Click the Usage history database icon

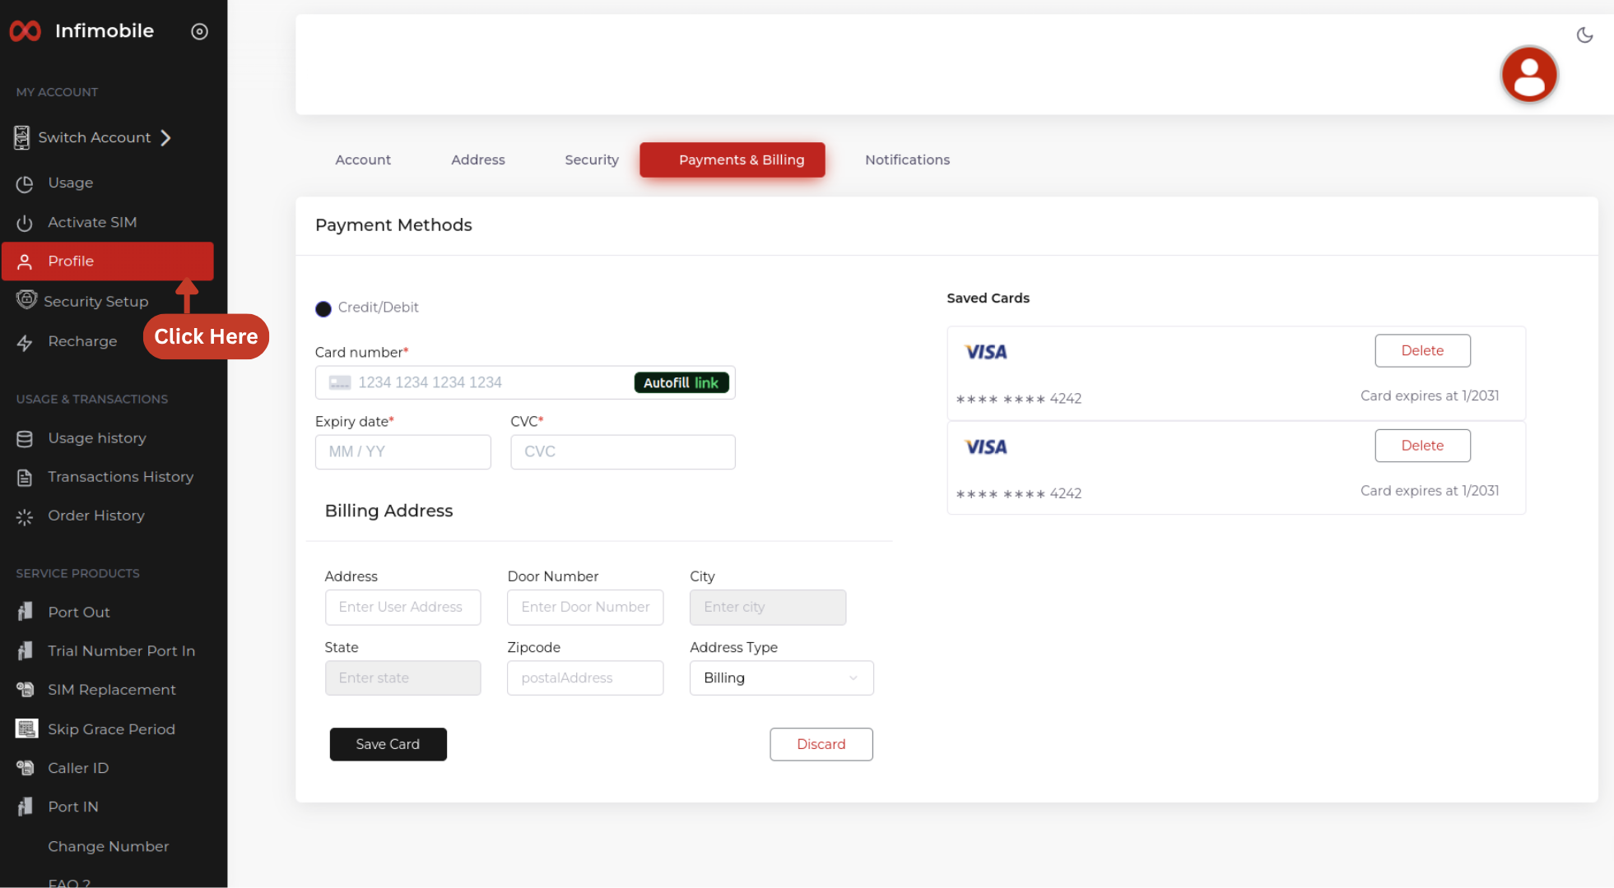(x=25, y=439)
